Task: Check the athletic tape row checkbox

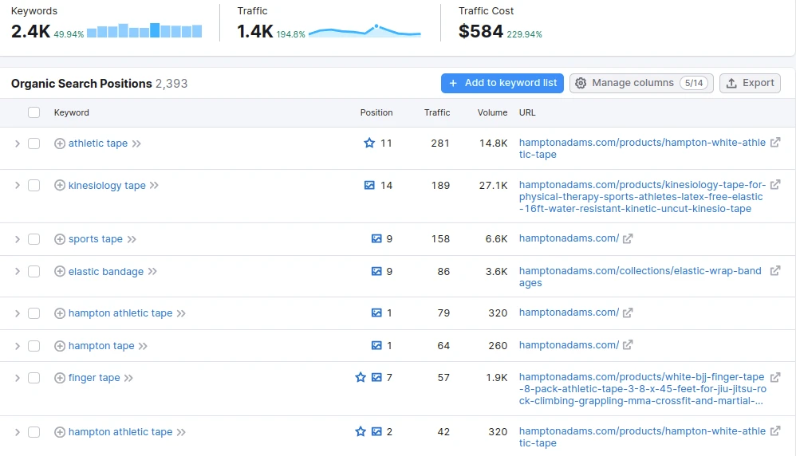Action: coord(34,143)
